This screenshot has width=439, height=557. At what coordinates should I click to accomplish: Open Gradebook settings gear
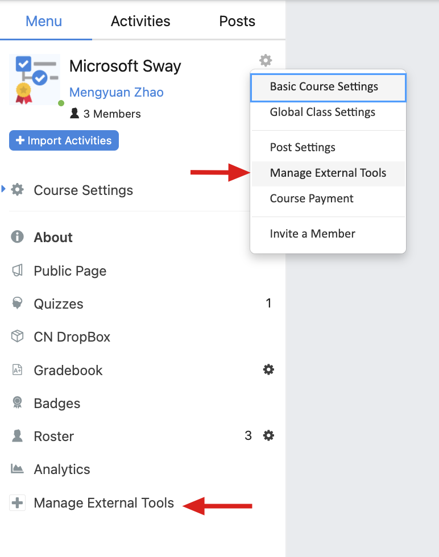click(268, 370)
